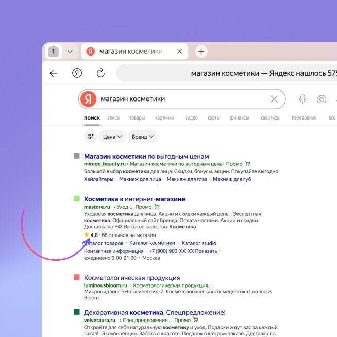Open Yandex home via the Я toolbar icon
Screen dimensions: 337x337
[x=77, y=73]
